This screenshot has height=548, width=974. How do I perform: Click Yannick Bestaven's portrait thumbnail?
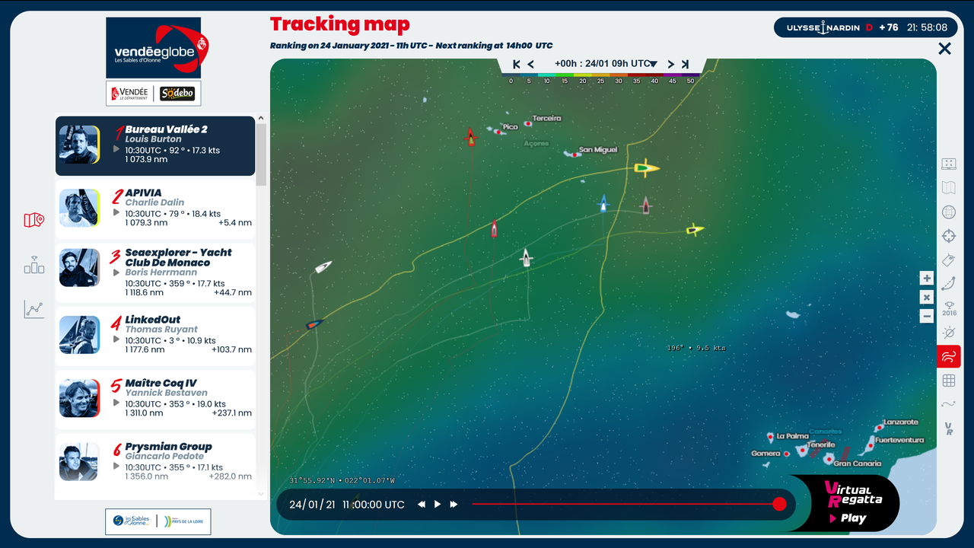click(79, 398)
